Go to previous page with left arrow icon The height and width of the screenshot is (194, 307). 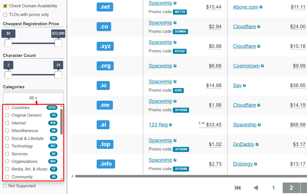[256, 188]
